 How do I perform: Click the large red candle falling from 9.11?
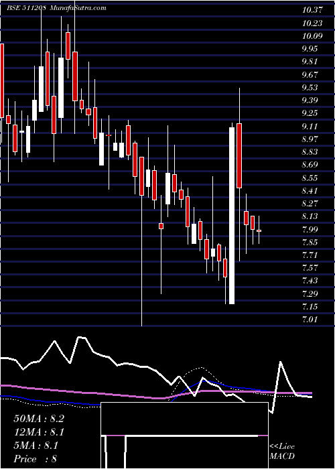[239, 155]
